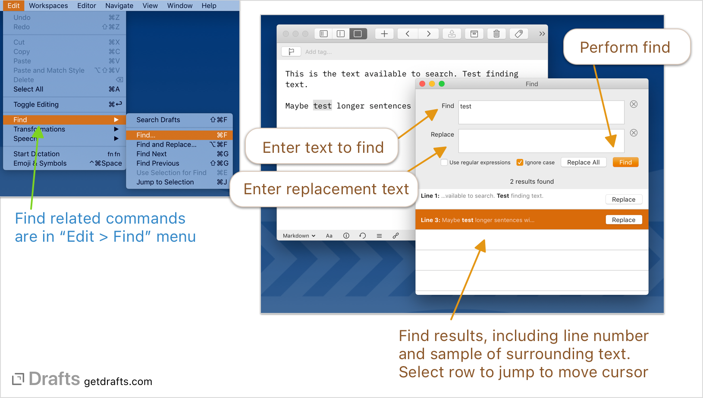Viewport: 703px width, 398px height.
Task: Expand the toolbar overflow double-chevron
Action: [542, 33]
